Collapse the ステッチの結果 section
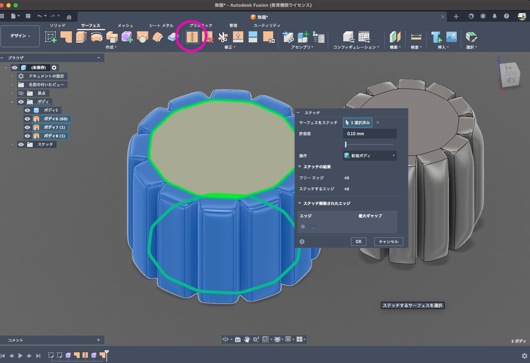Image resolution: width=530 pixels, height=363 pixels. coord(300,167)
